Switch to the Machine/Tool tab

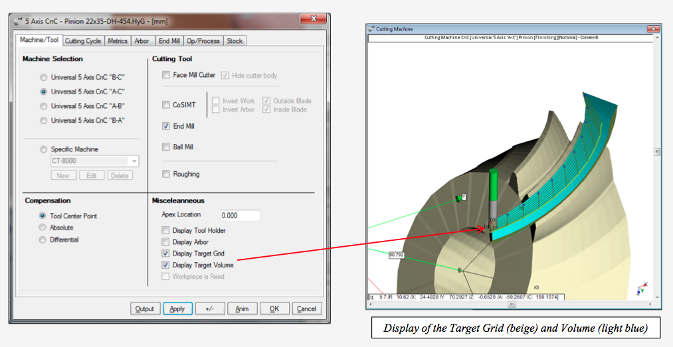[39, 40]
